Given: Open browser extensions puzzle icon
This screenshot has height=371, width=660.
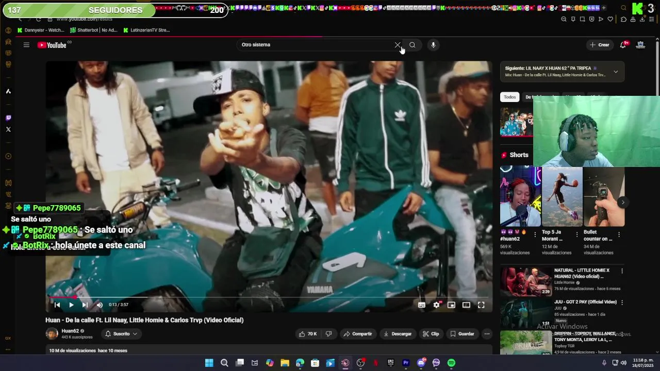Looking at the screenshot, I should 623,19.
